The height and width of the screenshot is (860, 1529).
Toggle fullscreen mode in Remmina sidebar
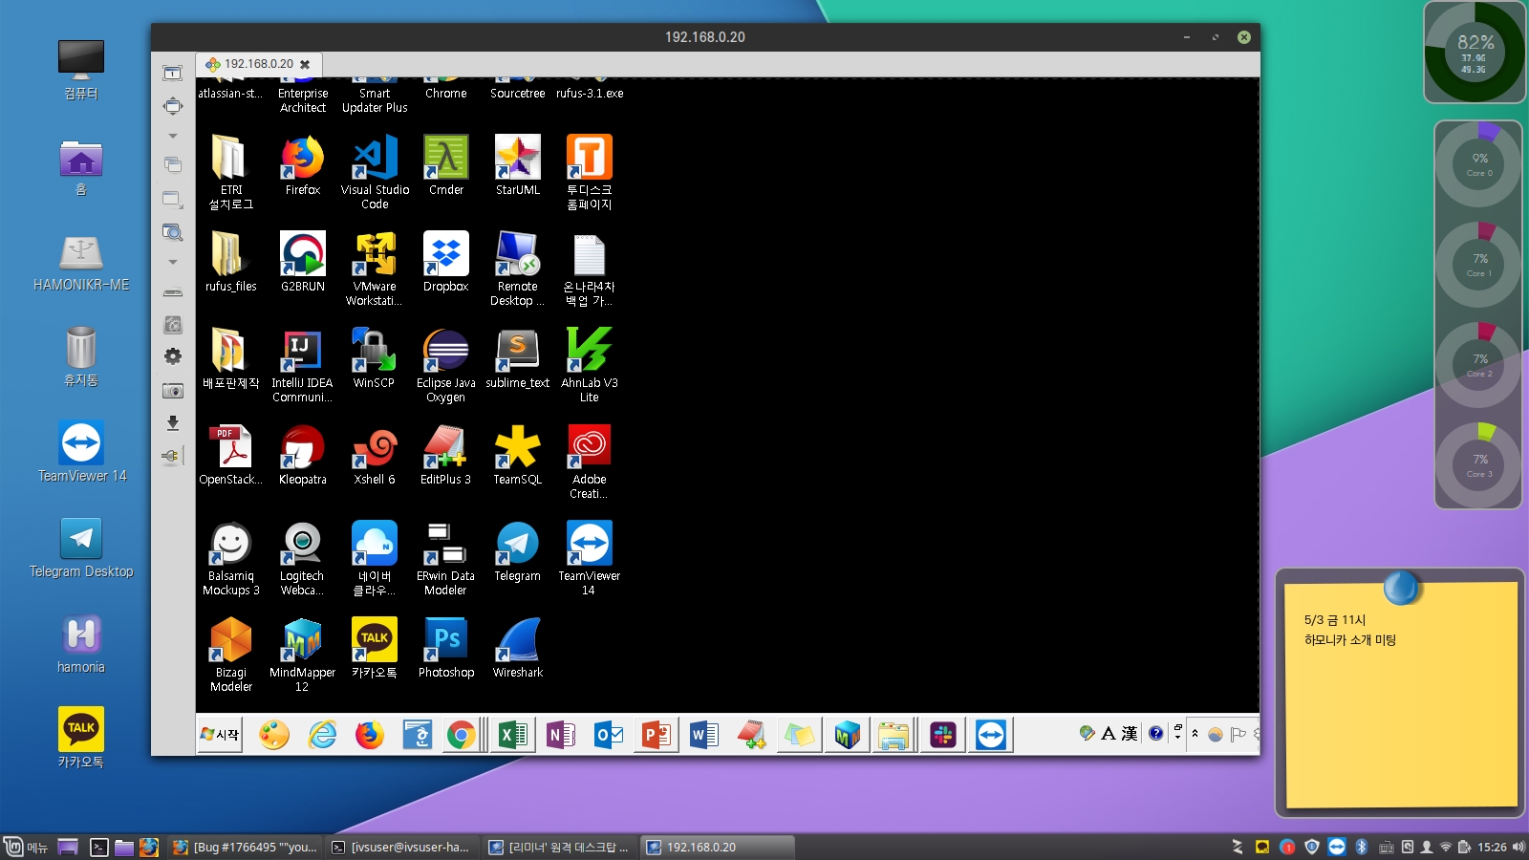pos(173,106)
